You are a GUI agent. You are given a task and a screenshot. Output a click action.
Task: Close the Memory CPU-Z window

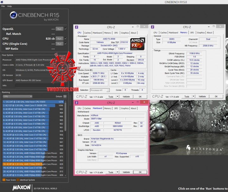tap(220, 26)
